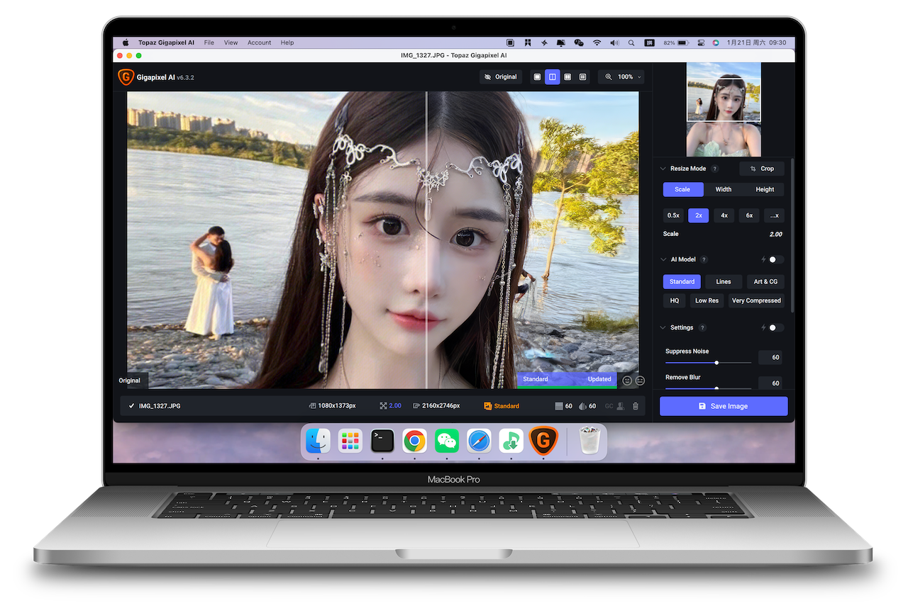908x608 pixels.
Task: Toggle AI Model auto switch
Action: coord(776,259)
